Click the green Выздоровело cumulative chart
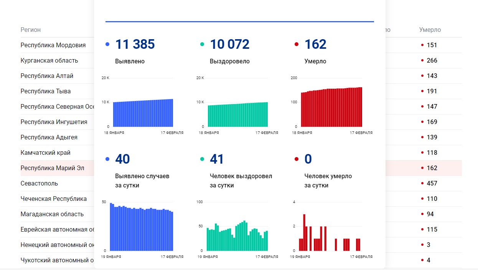478x270 pixels. click(237, 114)
